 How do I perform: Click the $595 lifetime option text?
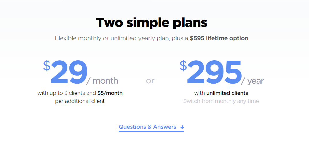[219, 38]
